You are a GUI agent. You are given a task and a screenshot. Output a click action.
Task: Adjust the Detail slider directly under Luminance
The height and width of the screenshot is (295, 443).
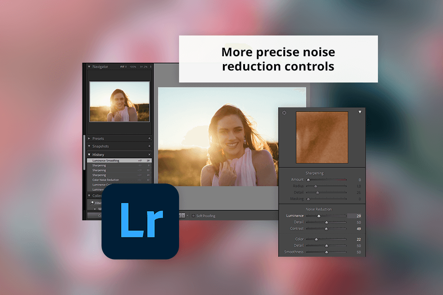(x=326, y=223)
